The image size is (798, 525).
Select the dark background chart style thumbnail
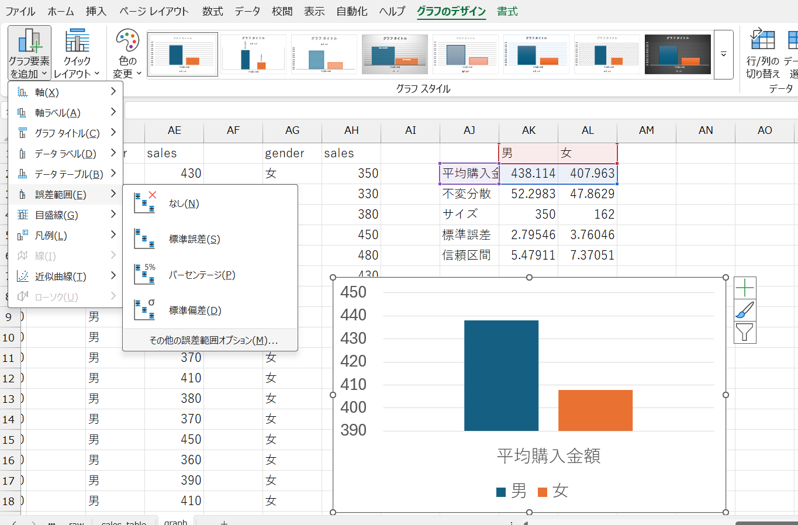678,54
